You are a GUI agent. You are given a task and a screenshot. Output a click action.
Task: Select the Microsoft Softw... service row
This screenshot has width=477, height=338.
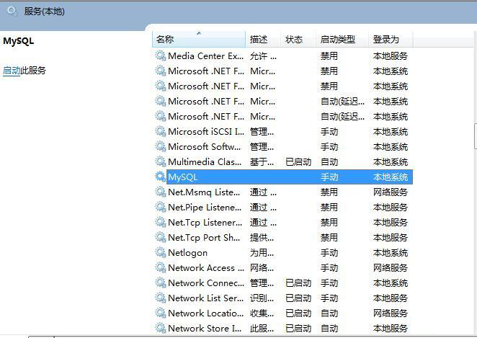click(x=204, y=146)
